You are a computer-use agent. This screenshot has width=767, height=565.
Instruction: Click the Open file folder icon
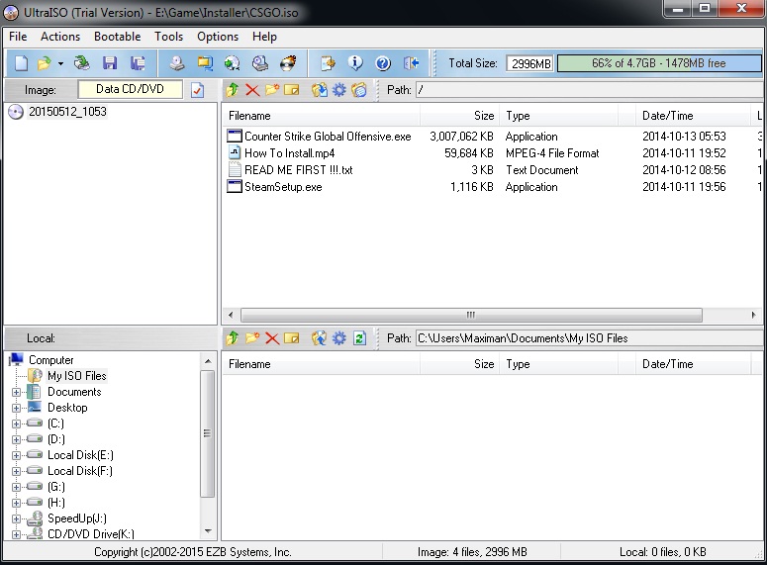44,63
